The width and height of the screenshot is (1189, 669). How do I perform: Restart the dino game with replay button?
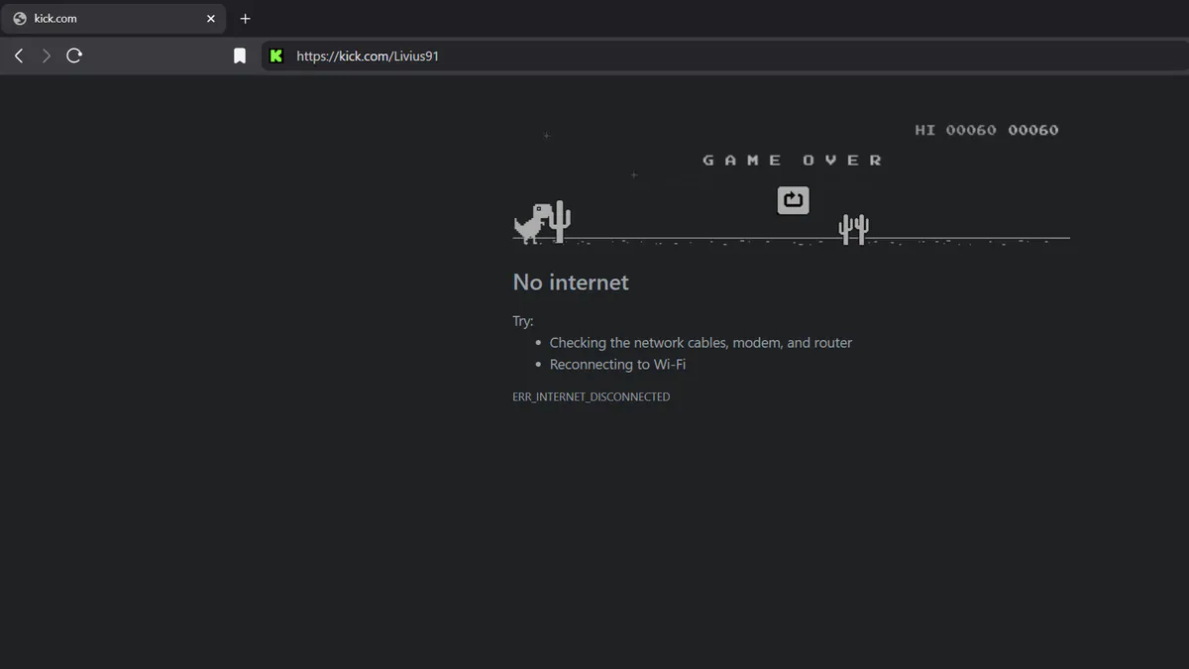[793, 200]
